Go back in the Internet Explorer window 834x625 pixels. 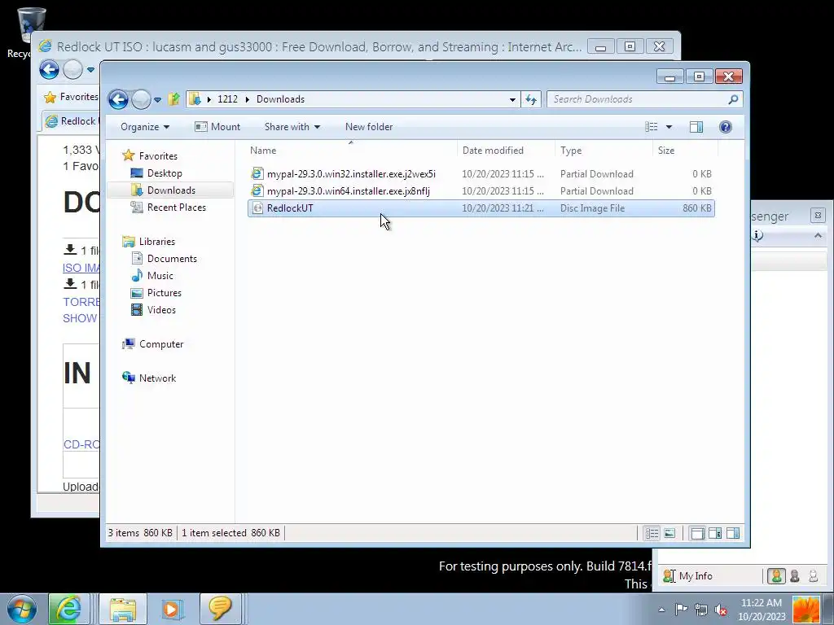(x=49, y=70)
